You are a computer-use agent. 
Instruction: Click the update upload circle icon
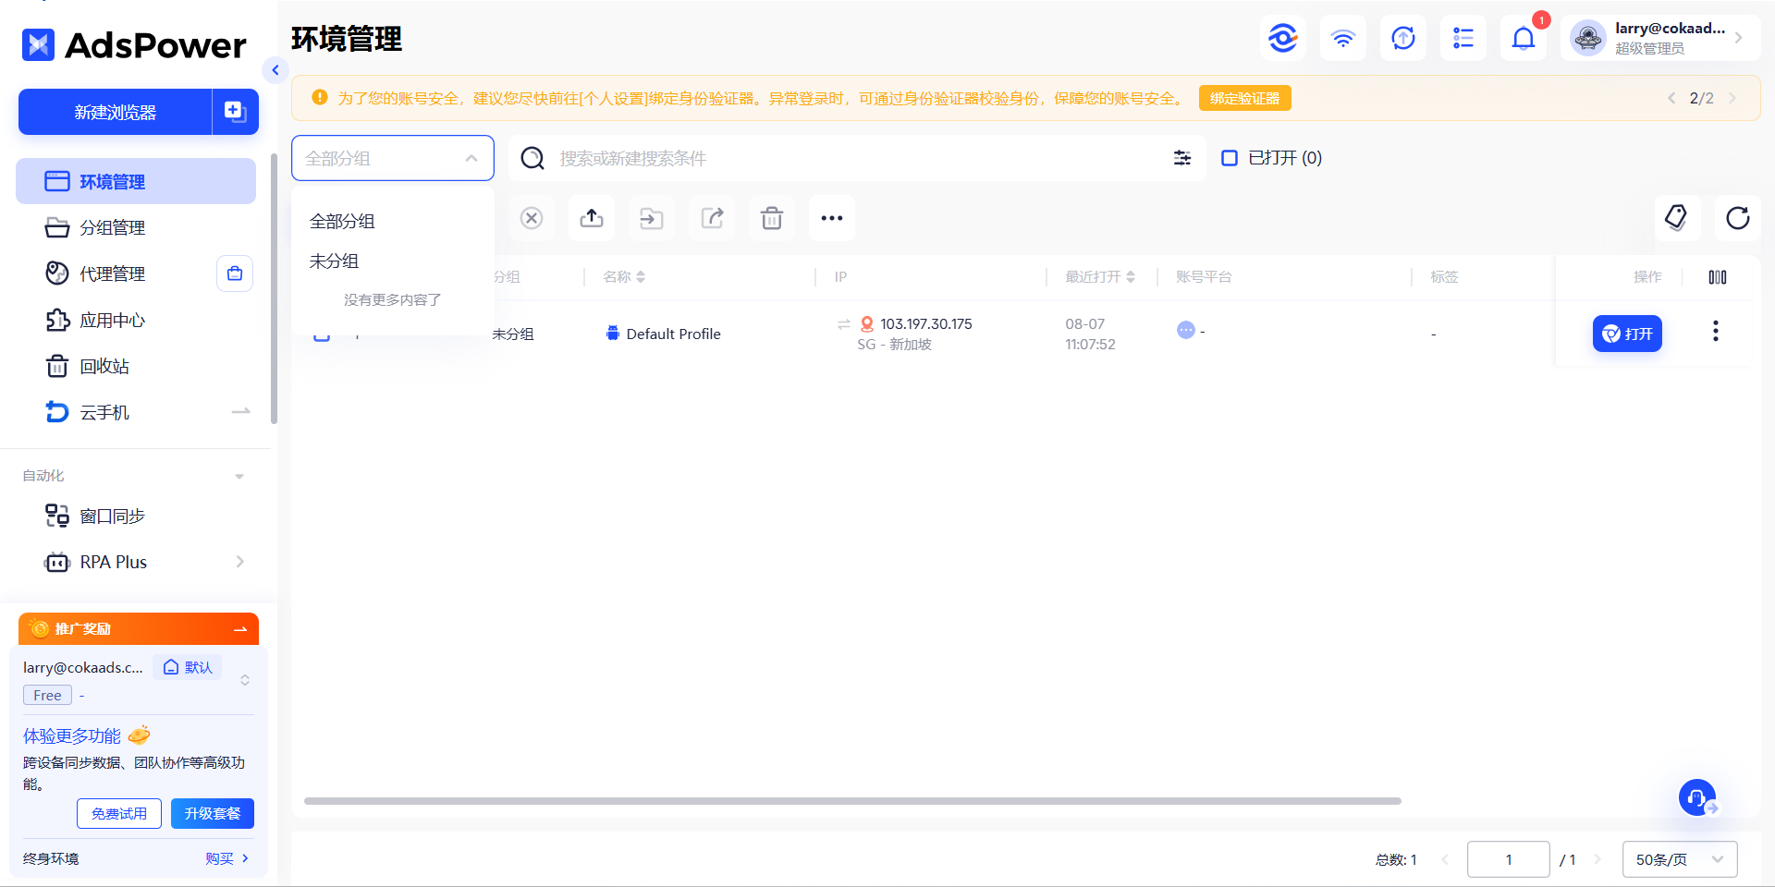(x=1403, y=38)
